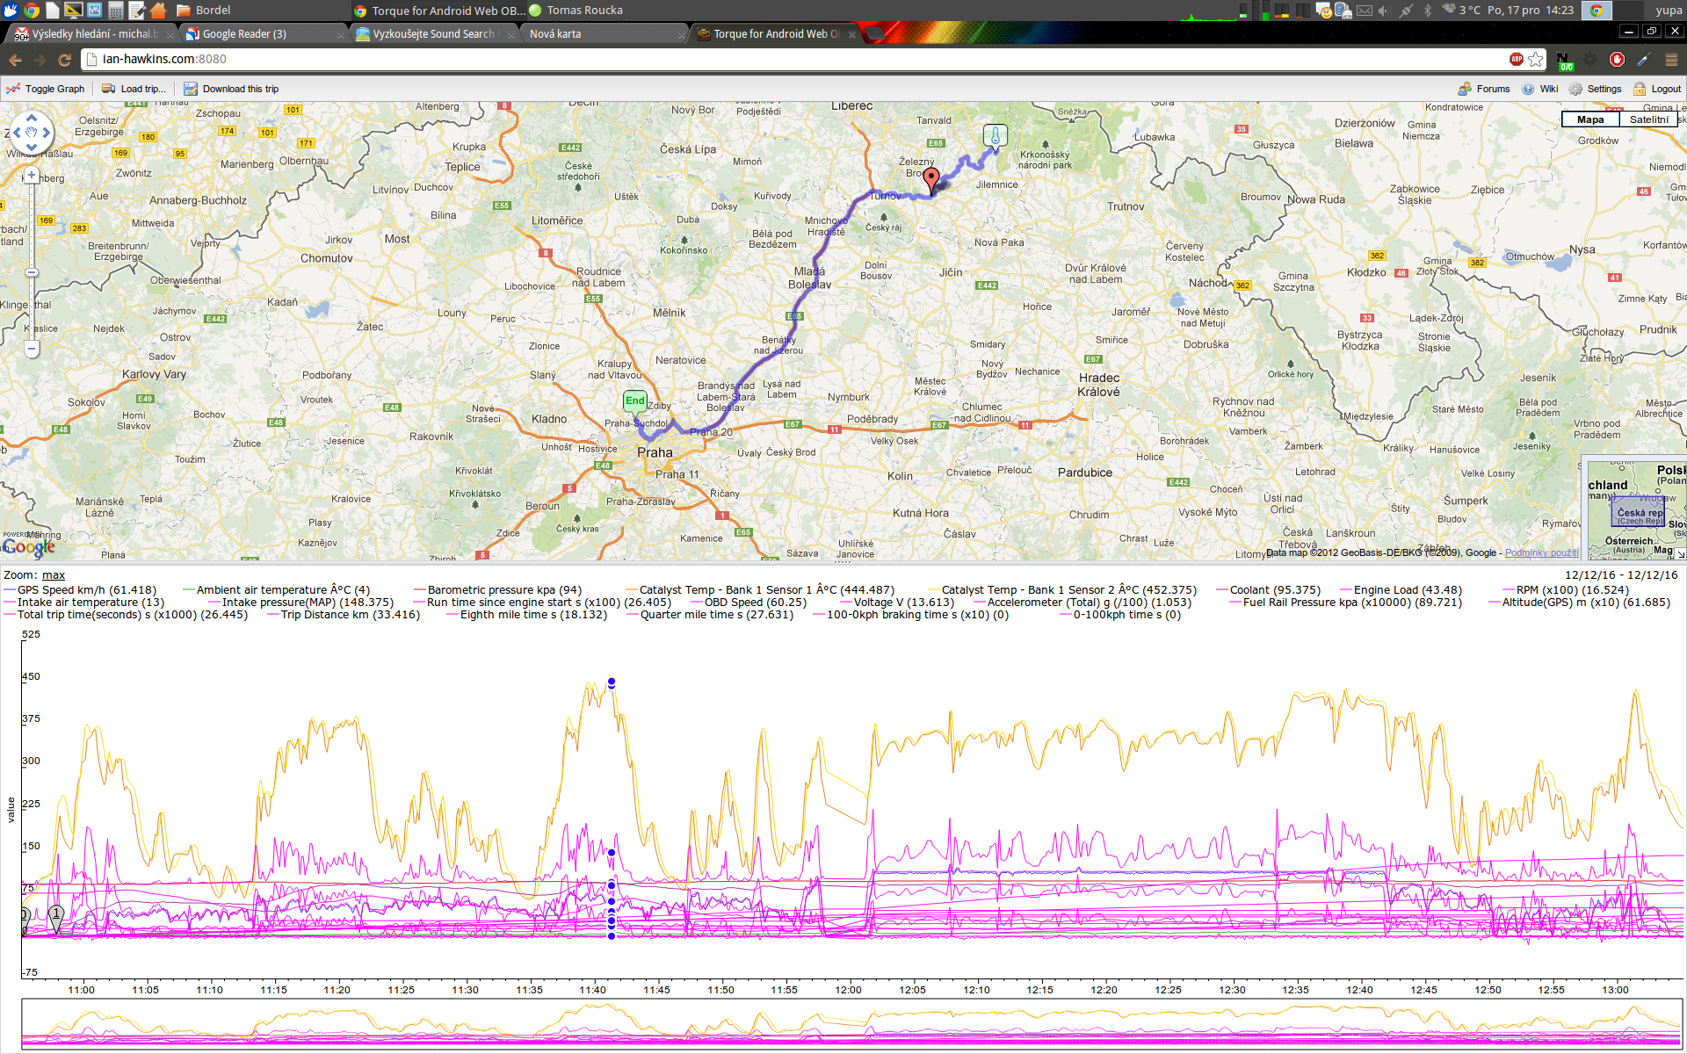Click the Zoom max link
The height and width of the screenshot is (1054, 1687).
tap(54, 575)
